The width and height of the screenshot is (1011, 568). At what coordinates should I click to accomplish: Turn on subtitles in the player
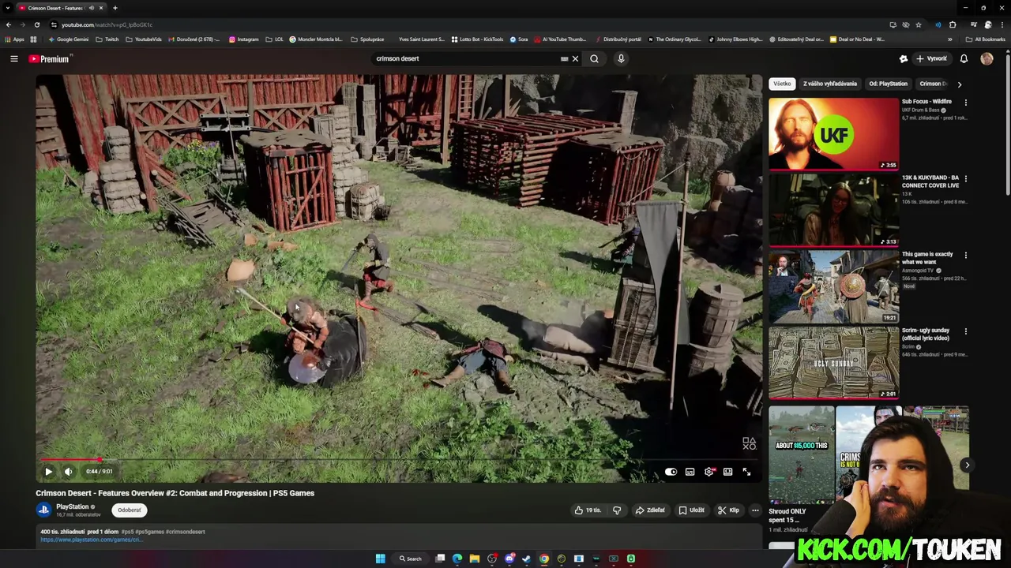(x=690, y=472)
